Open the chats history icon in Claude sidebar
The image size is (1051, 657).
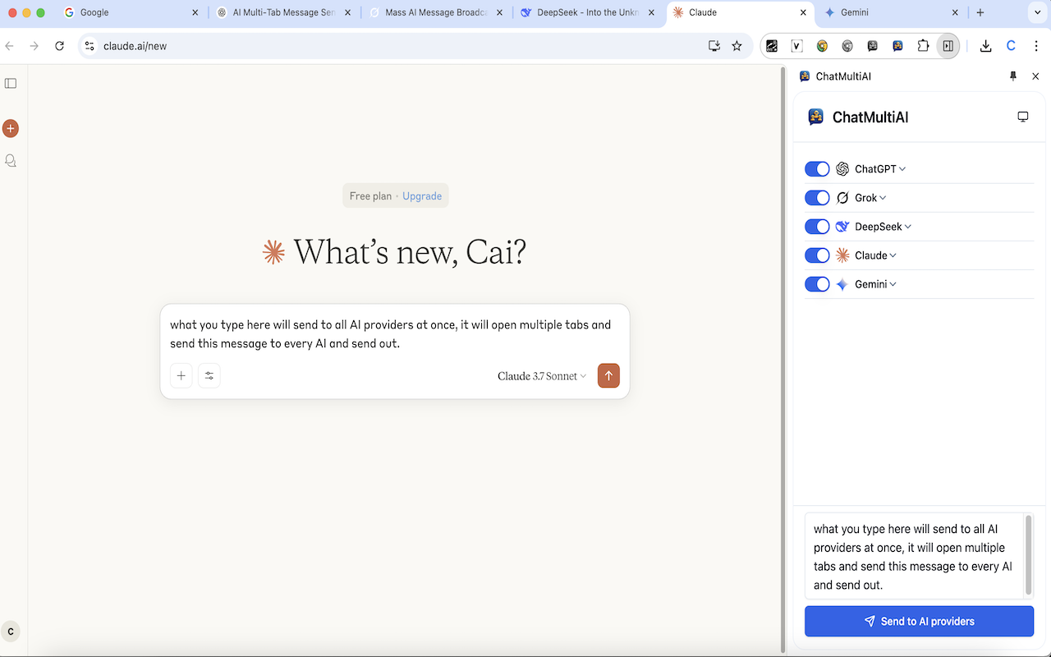point(11,161)
